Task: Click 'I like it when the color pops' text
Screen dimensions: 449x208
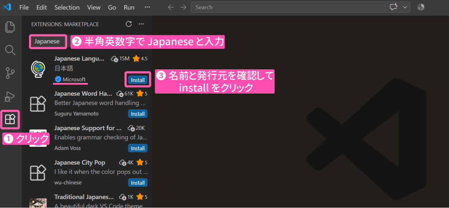Action: click(x=101, y=172)
